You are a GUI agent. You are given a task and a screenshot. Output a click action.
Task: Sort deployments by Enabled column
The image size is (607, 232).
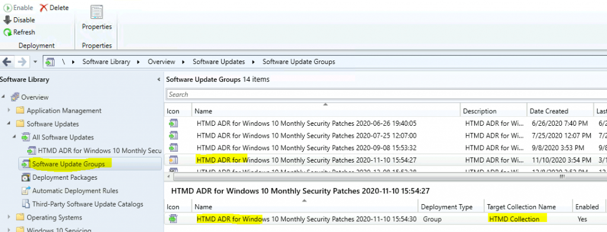589,207
